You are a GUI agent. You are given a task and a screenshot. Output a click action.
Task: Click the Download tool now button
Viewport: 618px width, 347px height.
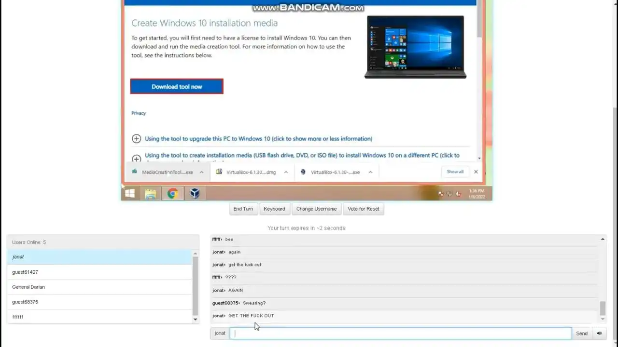[177, 86]
